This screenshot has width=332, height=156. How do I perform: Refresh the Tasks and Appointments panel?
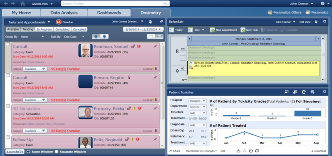point(150,22)
